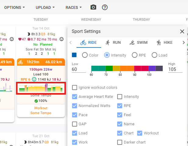Open the Options dropdown menu
The height and width of the screenshot is (146, 188).
[x=14, y=7]
